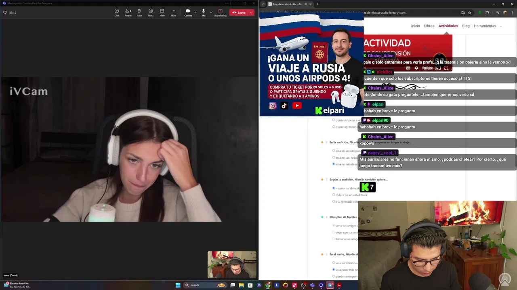Mute the tab via its speaker icon
Screen dimensions: 517x290
(x=305, y=4)
